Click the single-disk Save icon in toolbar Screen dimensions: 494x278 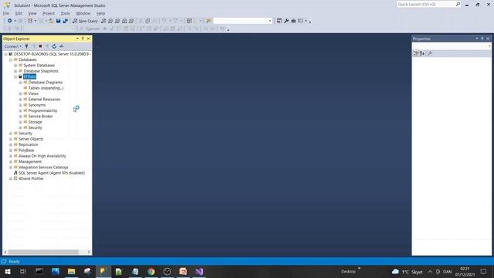point(59,21)
